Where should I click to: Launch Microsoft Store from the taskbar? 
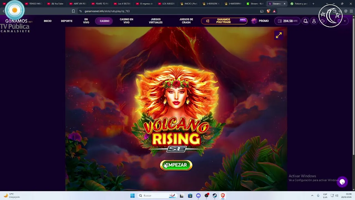190,196
